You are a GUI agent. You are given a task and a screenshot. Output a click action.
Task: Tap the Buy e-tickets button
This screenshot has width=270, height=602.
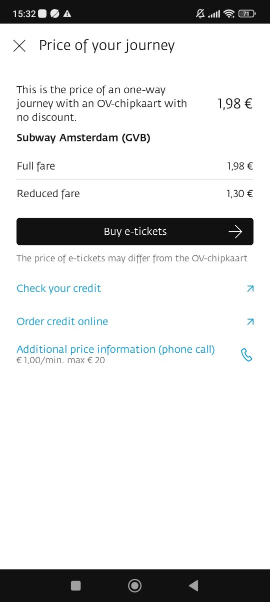[135, 231]
